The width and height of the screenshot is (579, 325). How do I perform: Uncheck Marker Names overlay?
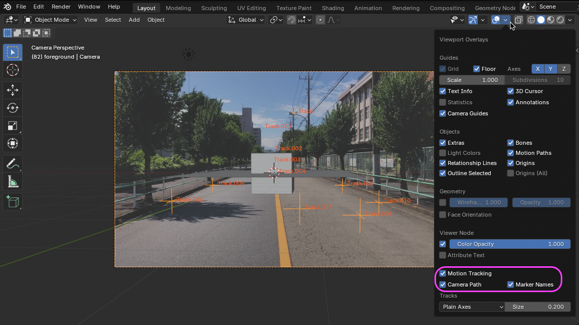pos(511,285)
